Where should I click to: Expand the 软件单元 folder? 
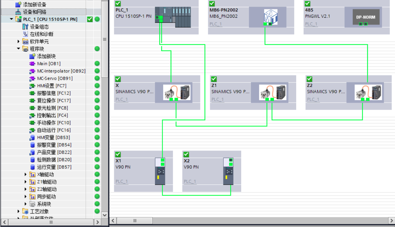[18, 42]
